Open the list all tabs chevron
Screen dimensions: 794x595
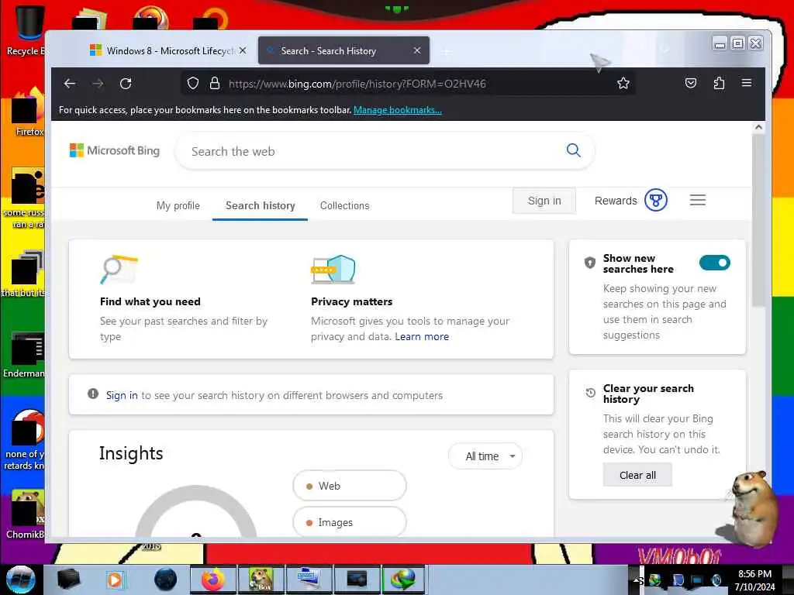pyautogui.click(x=665, y=50)
